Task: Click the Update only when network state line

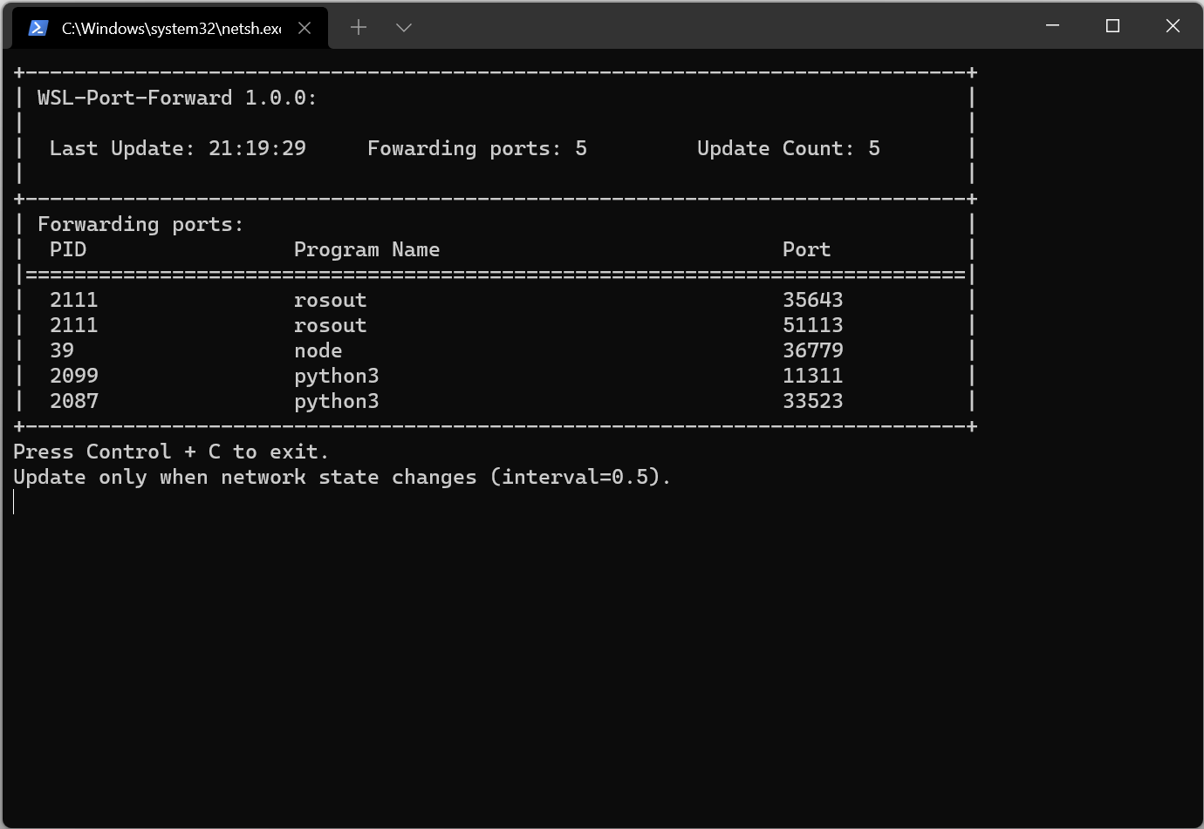Action: pos(342,477)
